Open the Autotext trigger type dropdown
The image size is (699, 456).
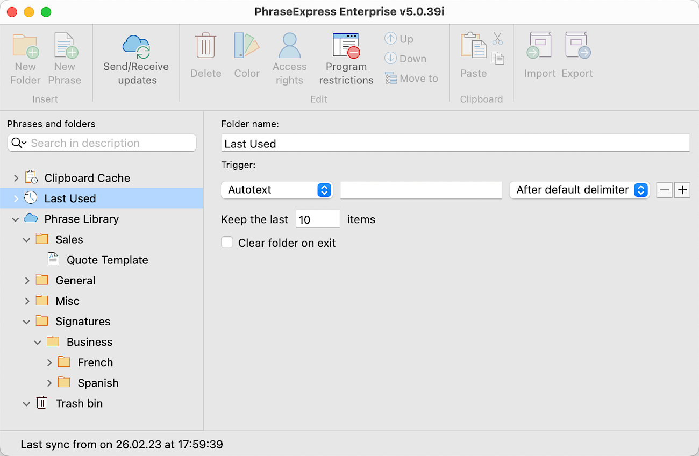(277, 190)
